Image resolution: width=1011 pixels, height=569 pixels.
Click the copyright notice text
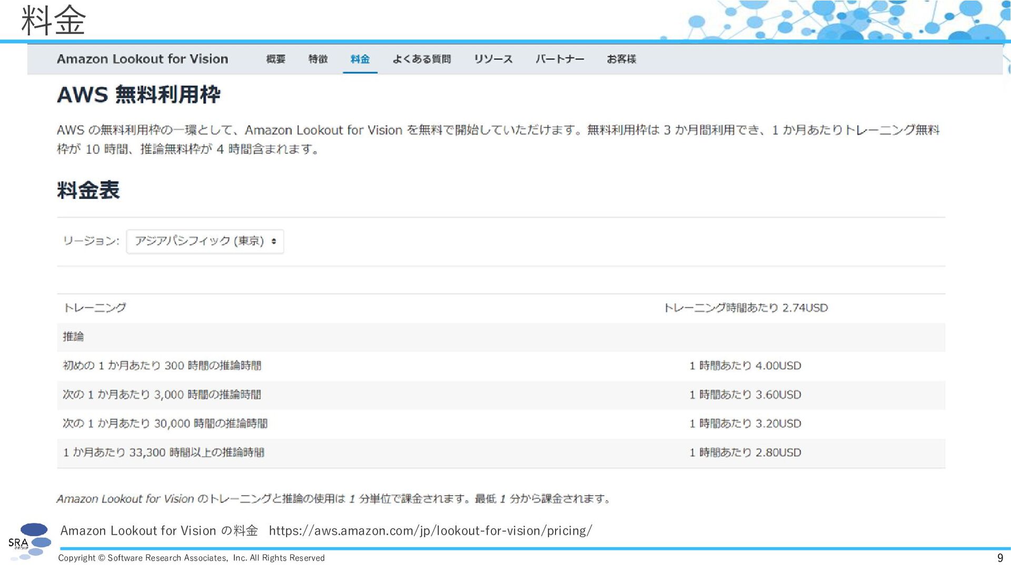tap(191, 558)
